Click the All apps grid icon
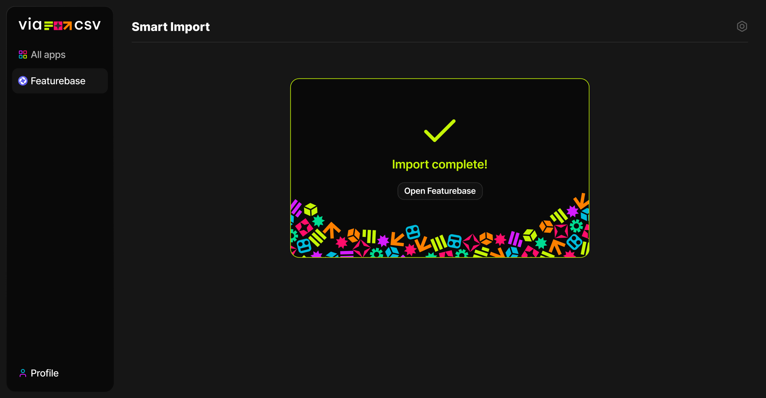The height and width of the screenshot is (398, 766). click(x=23, y=55)
